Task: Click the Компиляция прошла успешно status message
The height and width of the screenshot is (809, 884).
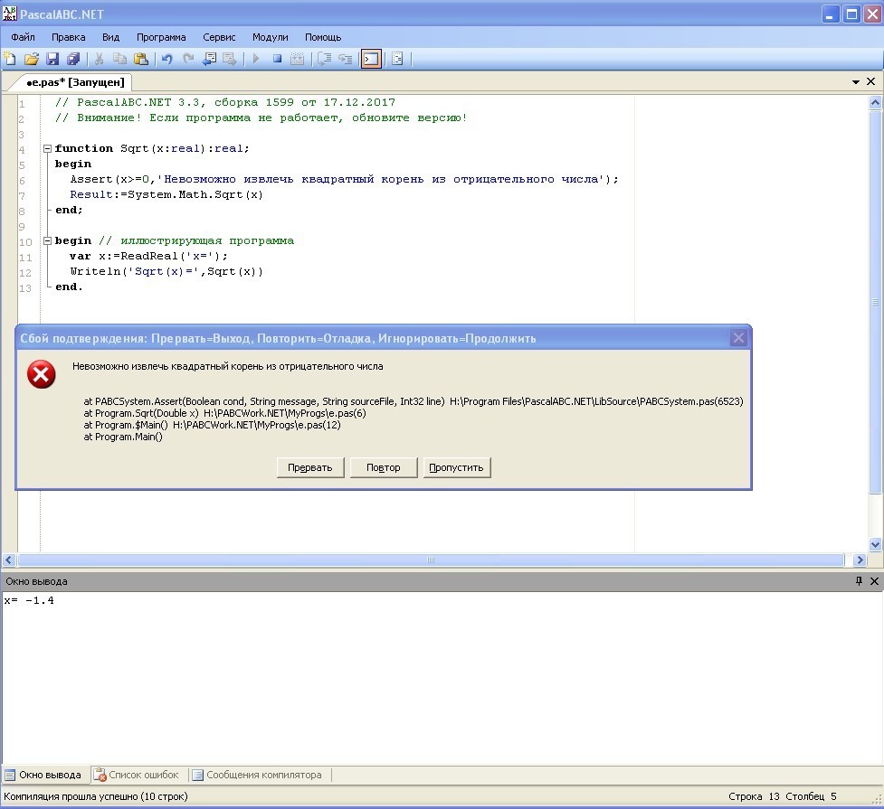Action: tap(96, 796)
